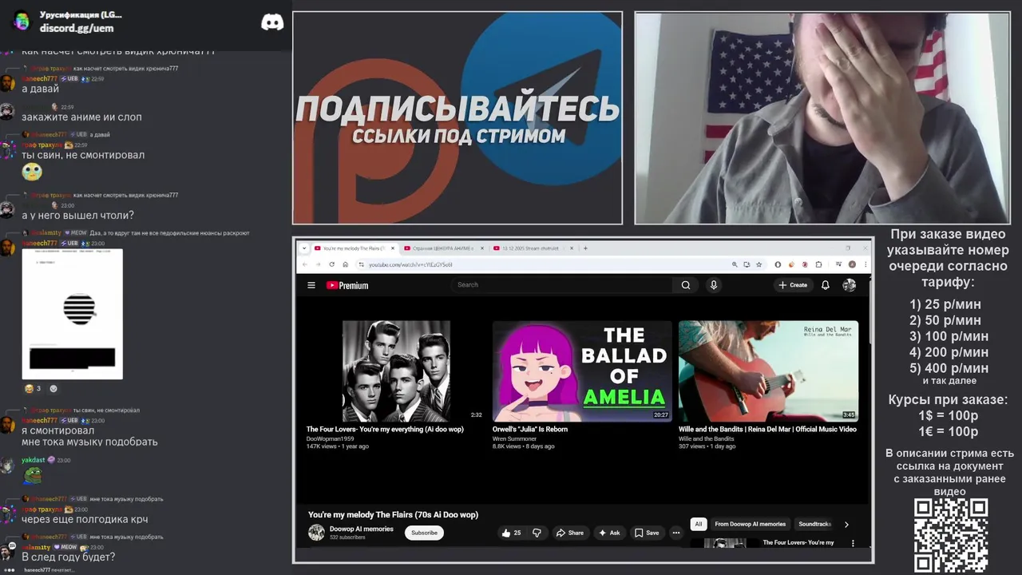
Task: Open Orwell's "Julia" Is Reborn title
Action: [530, 430]
